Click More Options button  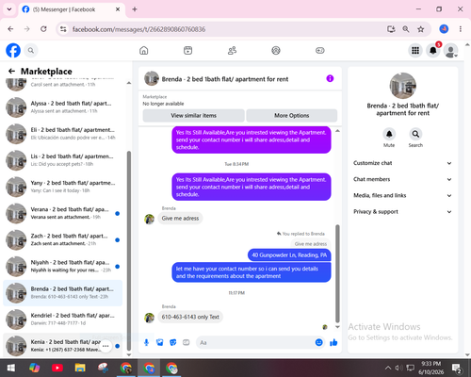[x=292, y=116]
